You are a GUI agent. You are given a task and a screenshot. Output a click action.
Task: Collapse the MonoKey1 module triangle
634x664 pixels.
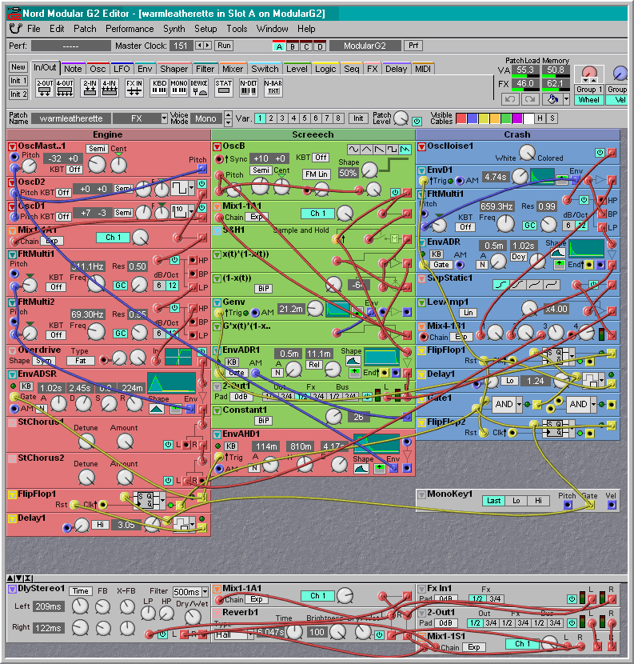coord(422,494)
